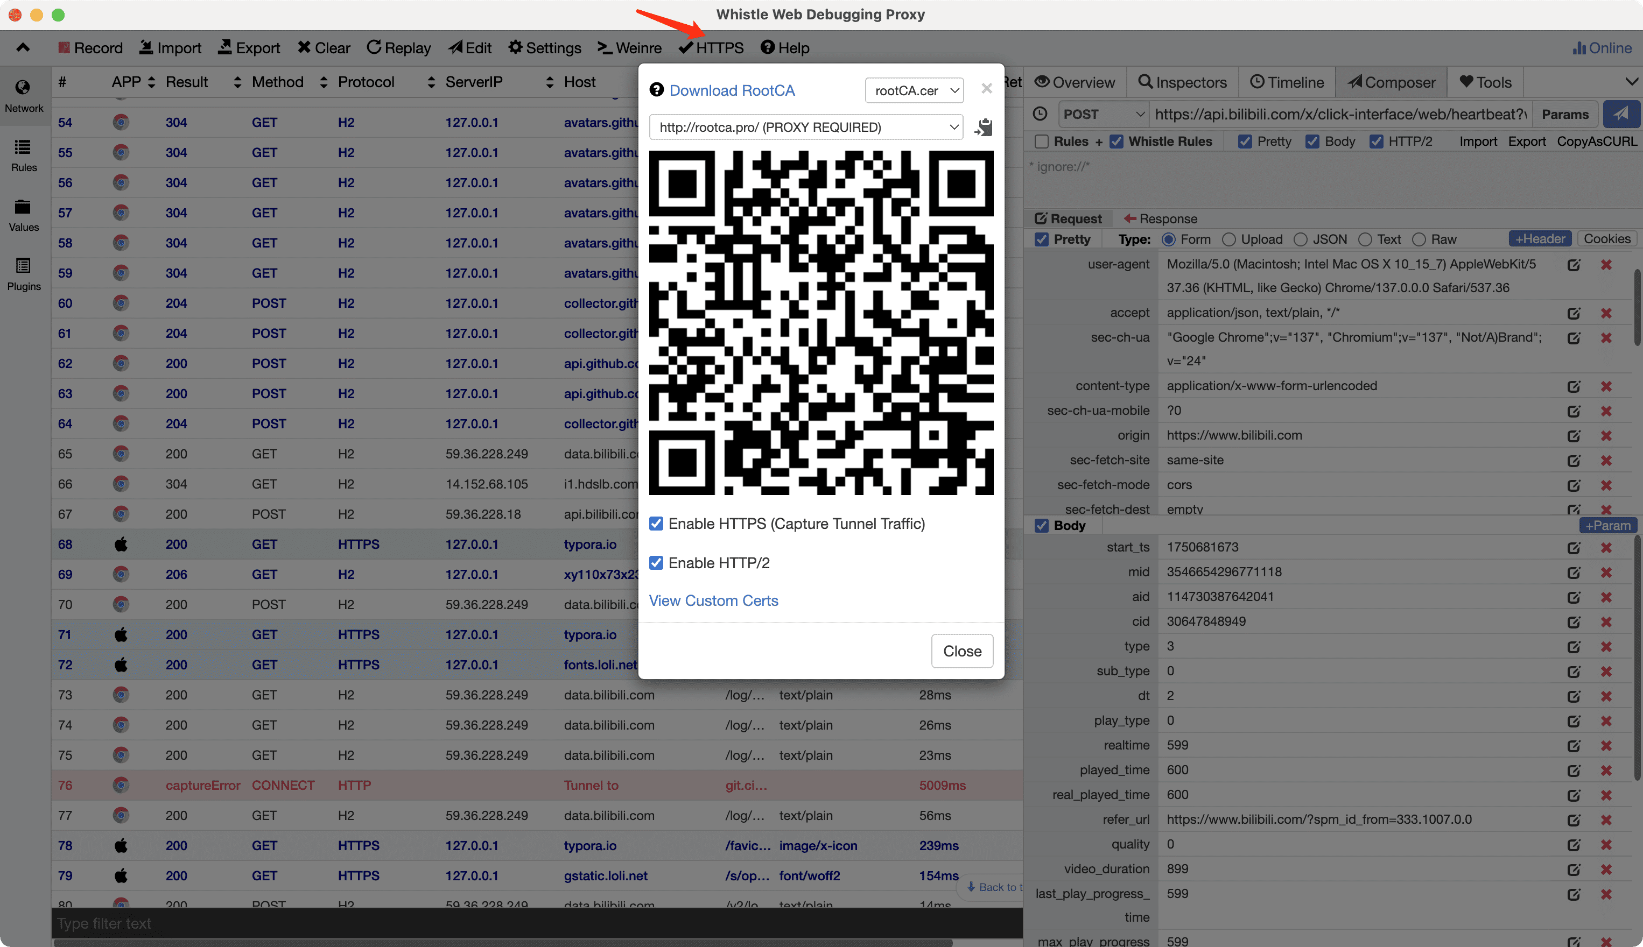Screen dimensions: 1643x947
Task: Collapse the left menu with caret icon
Action: point(23,47)
